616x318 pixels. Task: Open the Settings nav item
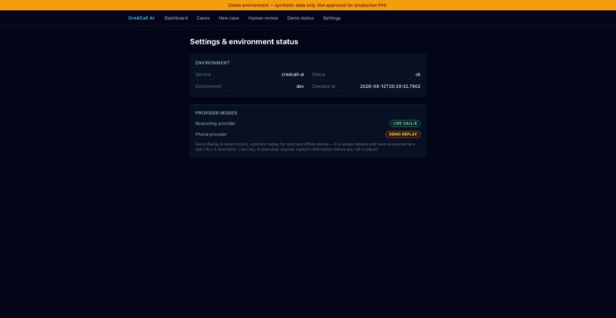point(332,18)
